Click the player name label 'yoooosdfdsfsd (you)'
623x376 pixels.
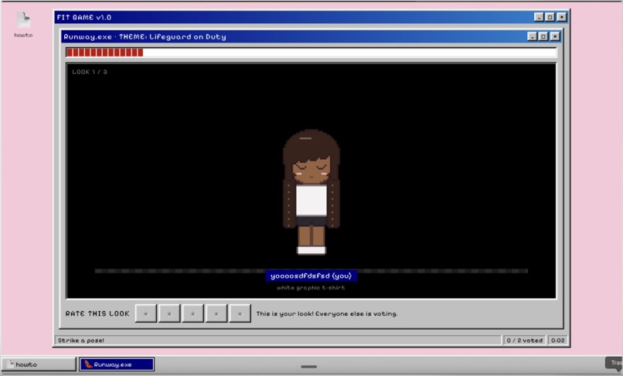point(311,276)
